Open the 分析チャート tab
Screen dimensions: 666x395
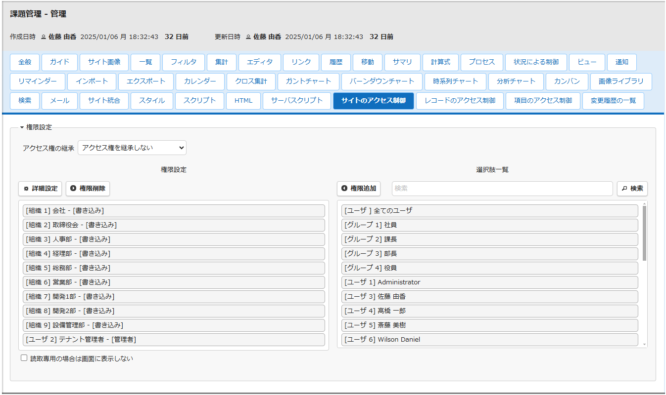point(516,81)
